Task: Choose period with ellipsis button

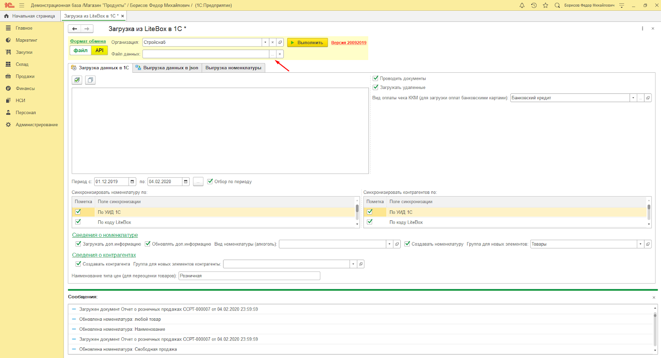Action: [x=198, y=181]
